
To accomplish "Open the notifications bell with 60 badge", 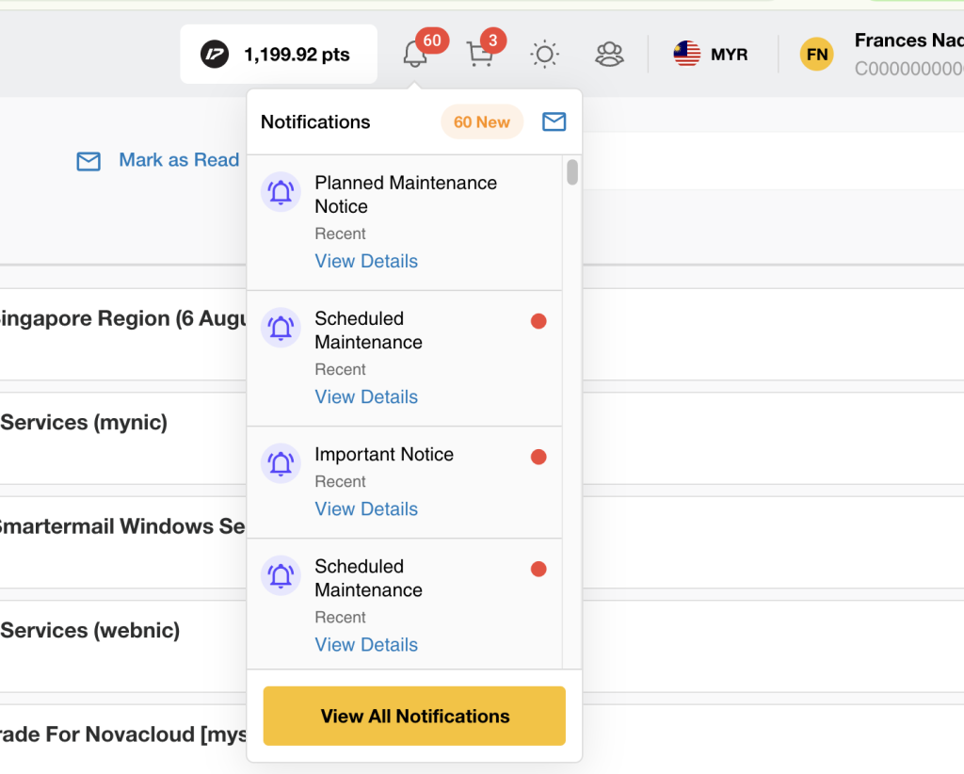I will tap(415, 54).
